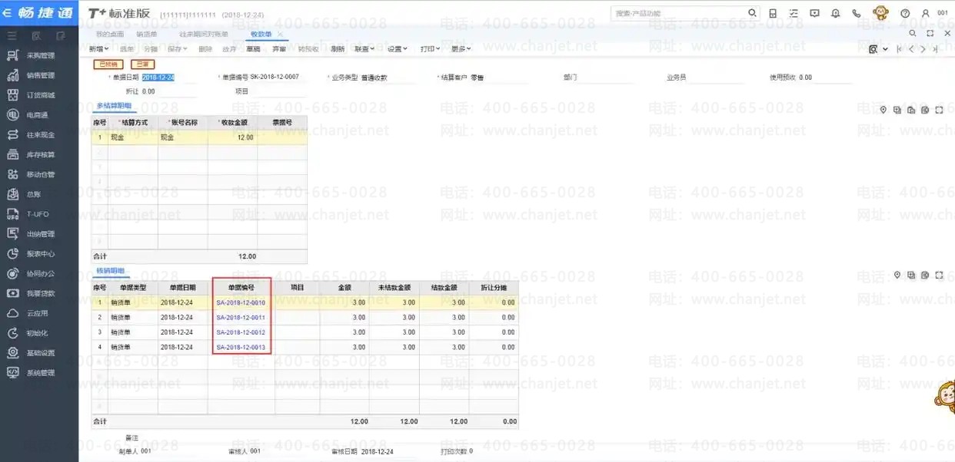Click the 单据日期 date field
This screenshot has width=955, height=462.
(158, 78)
